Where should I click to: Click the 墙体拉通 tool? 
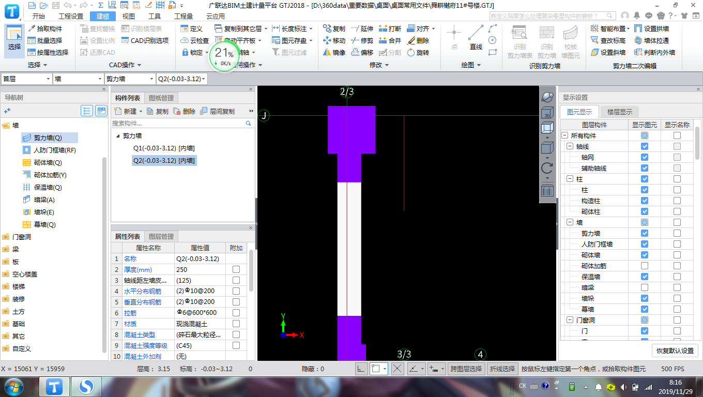click(x=651, y=40)
